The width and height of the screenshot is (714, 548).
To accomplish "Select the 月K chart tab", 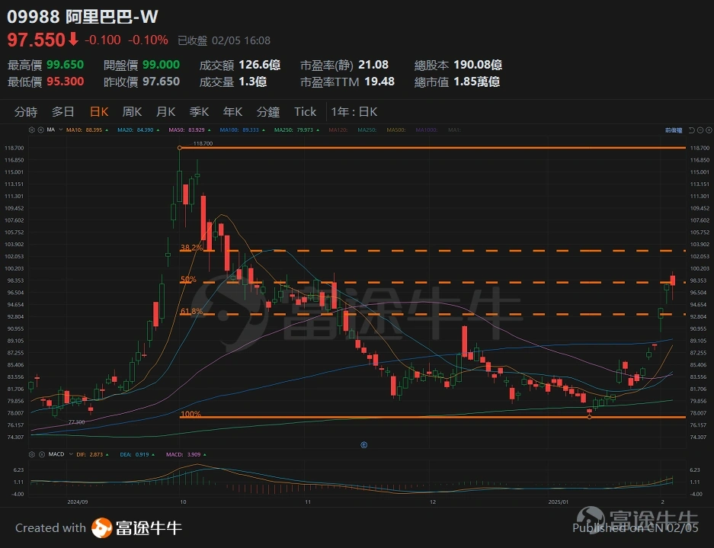I will point(166,111).
